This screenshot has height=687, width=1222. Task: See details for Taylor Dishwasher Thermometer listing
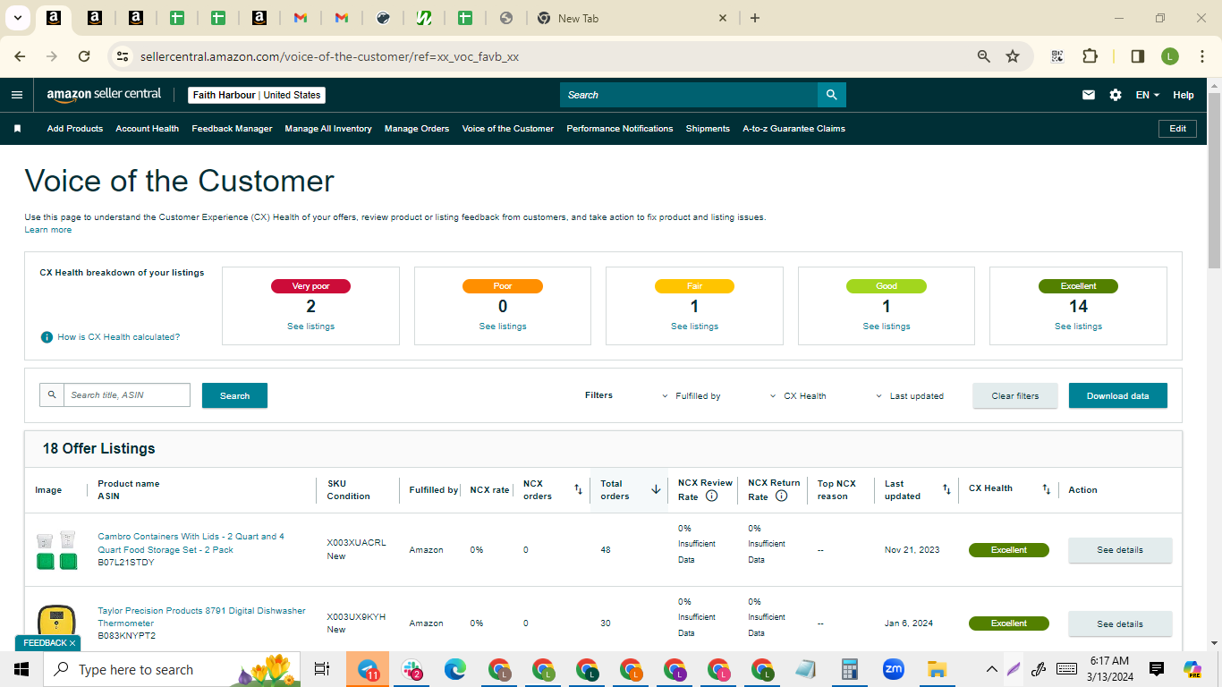1120,623
